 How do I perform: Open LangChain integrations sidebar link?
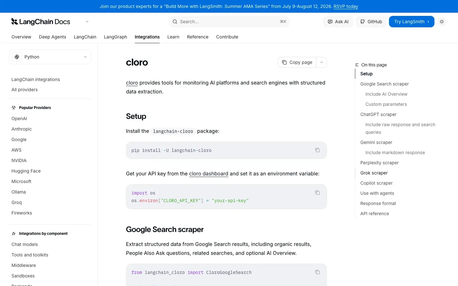(36, 79)
